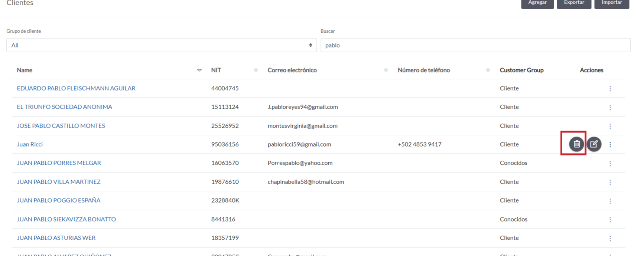The height and width of the screenshot is (256, 634).
Task: Open actions menu for JOSE PABLO CASTILLO MONTES
Action: (x=610, y=126)
